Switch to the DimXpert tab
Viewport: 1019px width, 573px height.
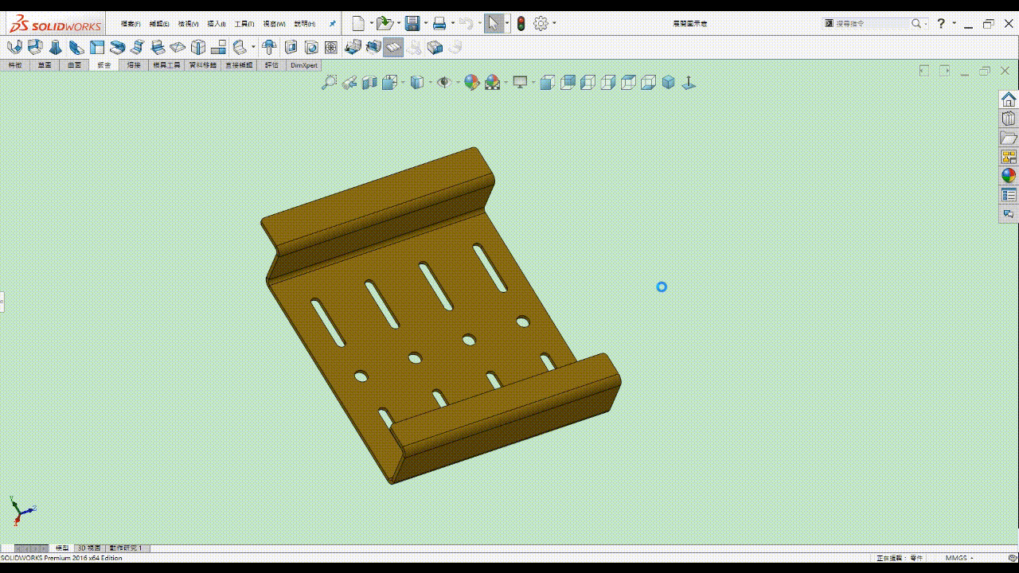tap(303, 65)
